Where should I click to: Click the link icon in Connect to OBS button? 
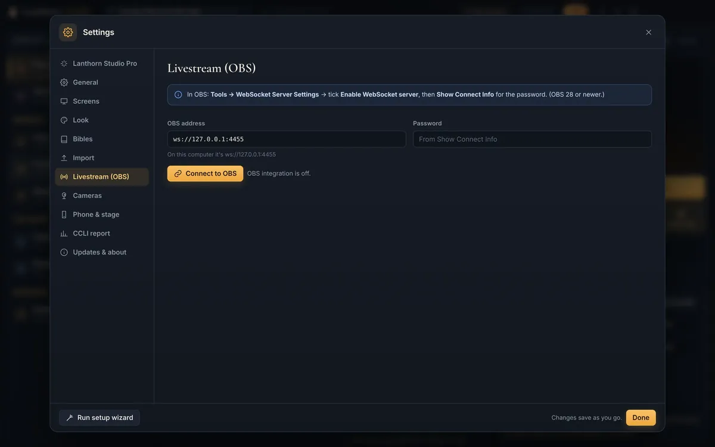178,173
